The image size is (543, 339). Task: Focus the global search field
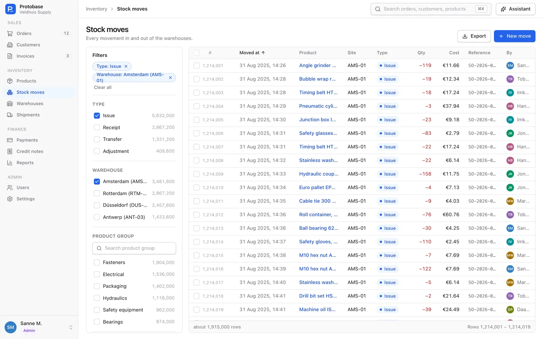tap(431, 9)
